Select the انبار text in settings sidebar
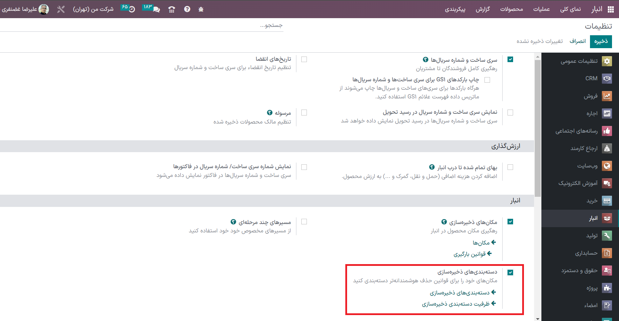619x321 pixels. (593, 218)
